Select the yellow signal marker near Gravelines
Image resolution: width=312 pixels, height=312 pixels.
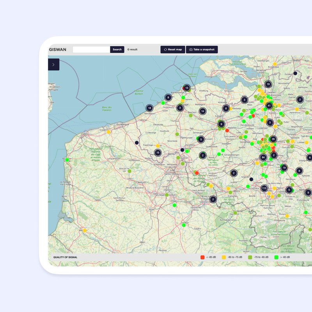coord(109,132)
